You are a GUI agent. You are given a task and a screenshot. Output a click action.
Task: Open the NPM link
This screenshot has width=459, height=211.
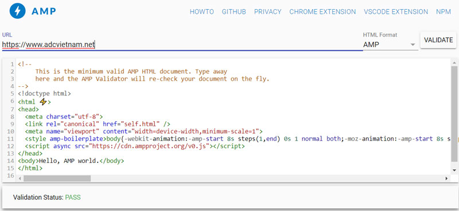[443, 11]
